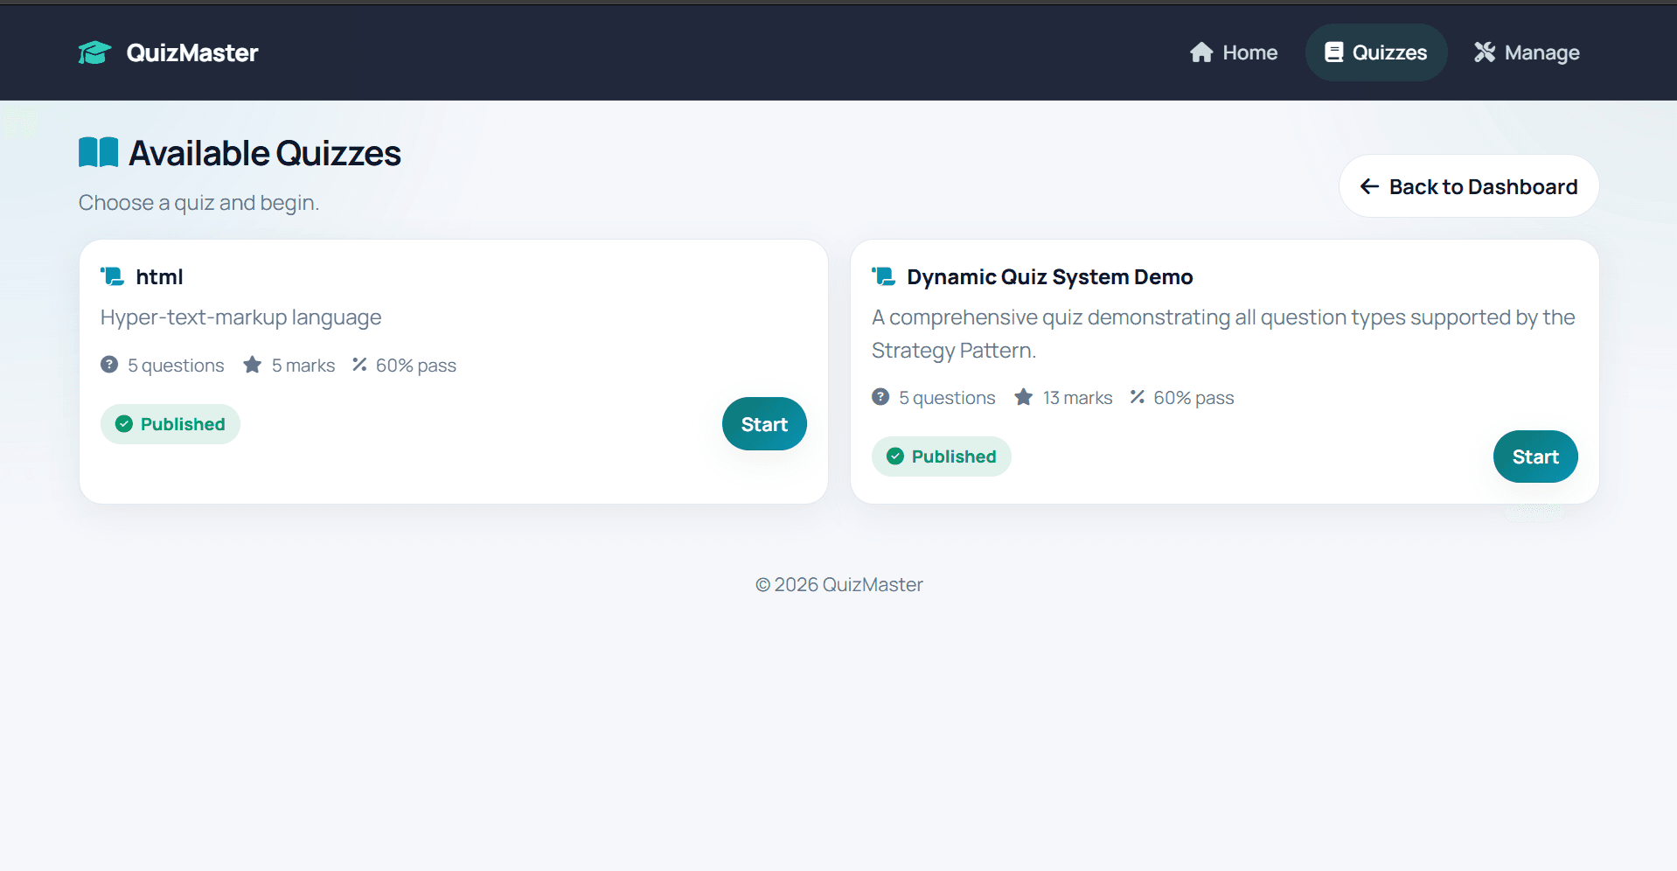
Task: Click the Strategy Pattern quiz description
Action: 1223,334
